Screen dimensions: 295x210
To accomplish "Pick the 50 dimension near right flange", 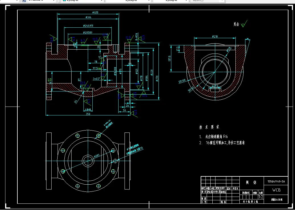I will click(124, 110).
